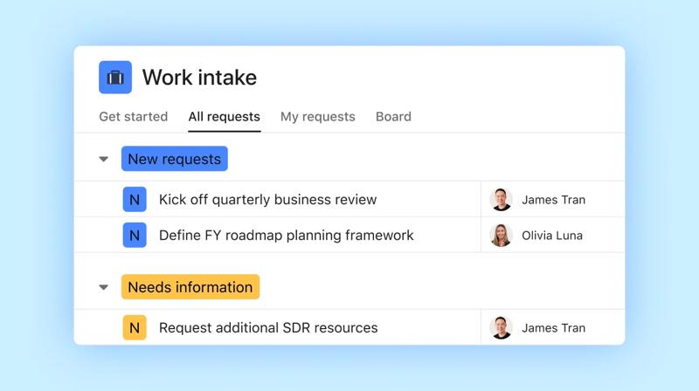The width and height of the screenshot is (699, 391).
Task: Click Olivia Luna's avatar photo
Action: (502, 235)
